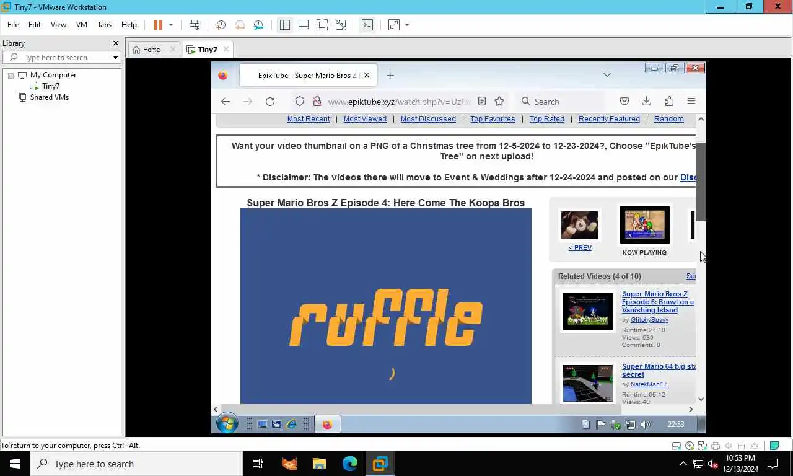The width and height of the screenshot is (793, 476).
Task: Open the Random videos link
Action: (669, 119)
